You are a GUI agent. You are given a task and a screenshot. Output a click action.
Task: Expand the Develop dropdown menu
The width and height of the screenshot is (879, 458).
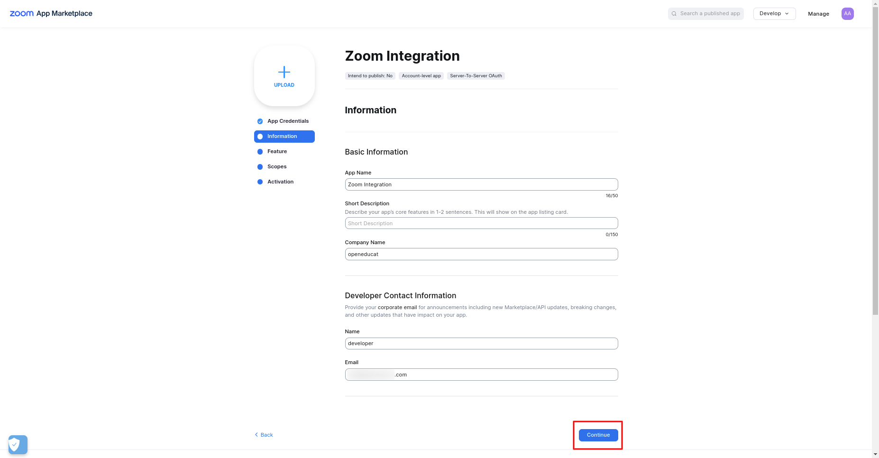click(x=774, y=14)
